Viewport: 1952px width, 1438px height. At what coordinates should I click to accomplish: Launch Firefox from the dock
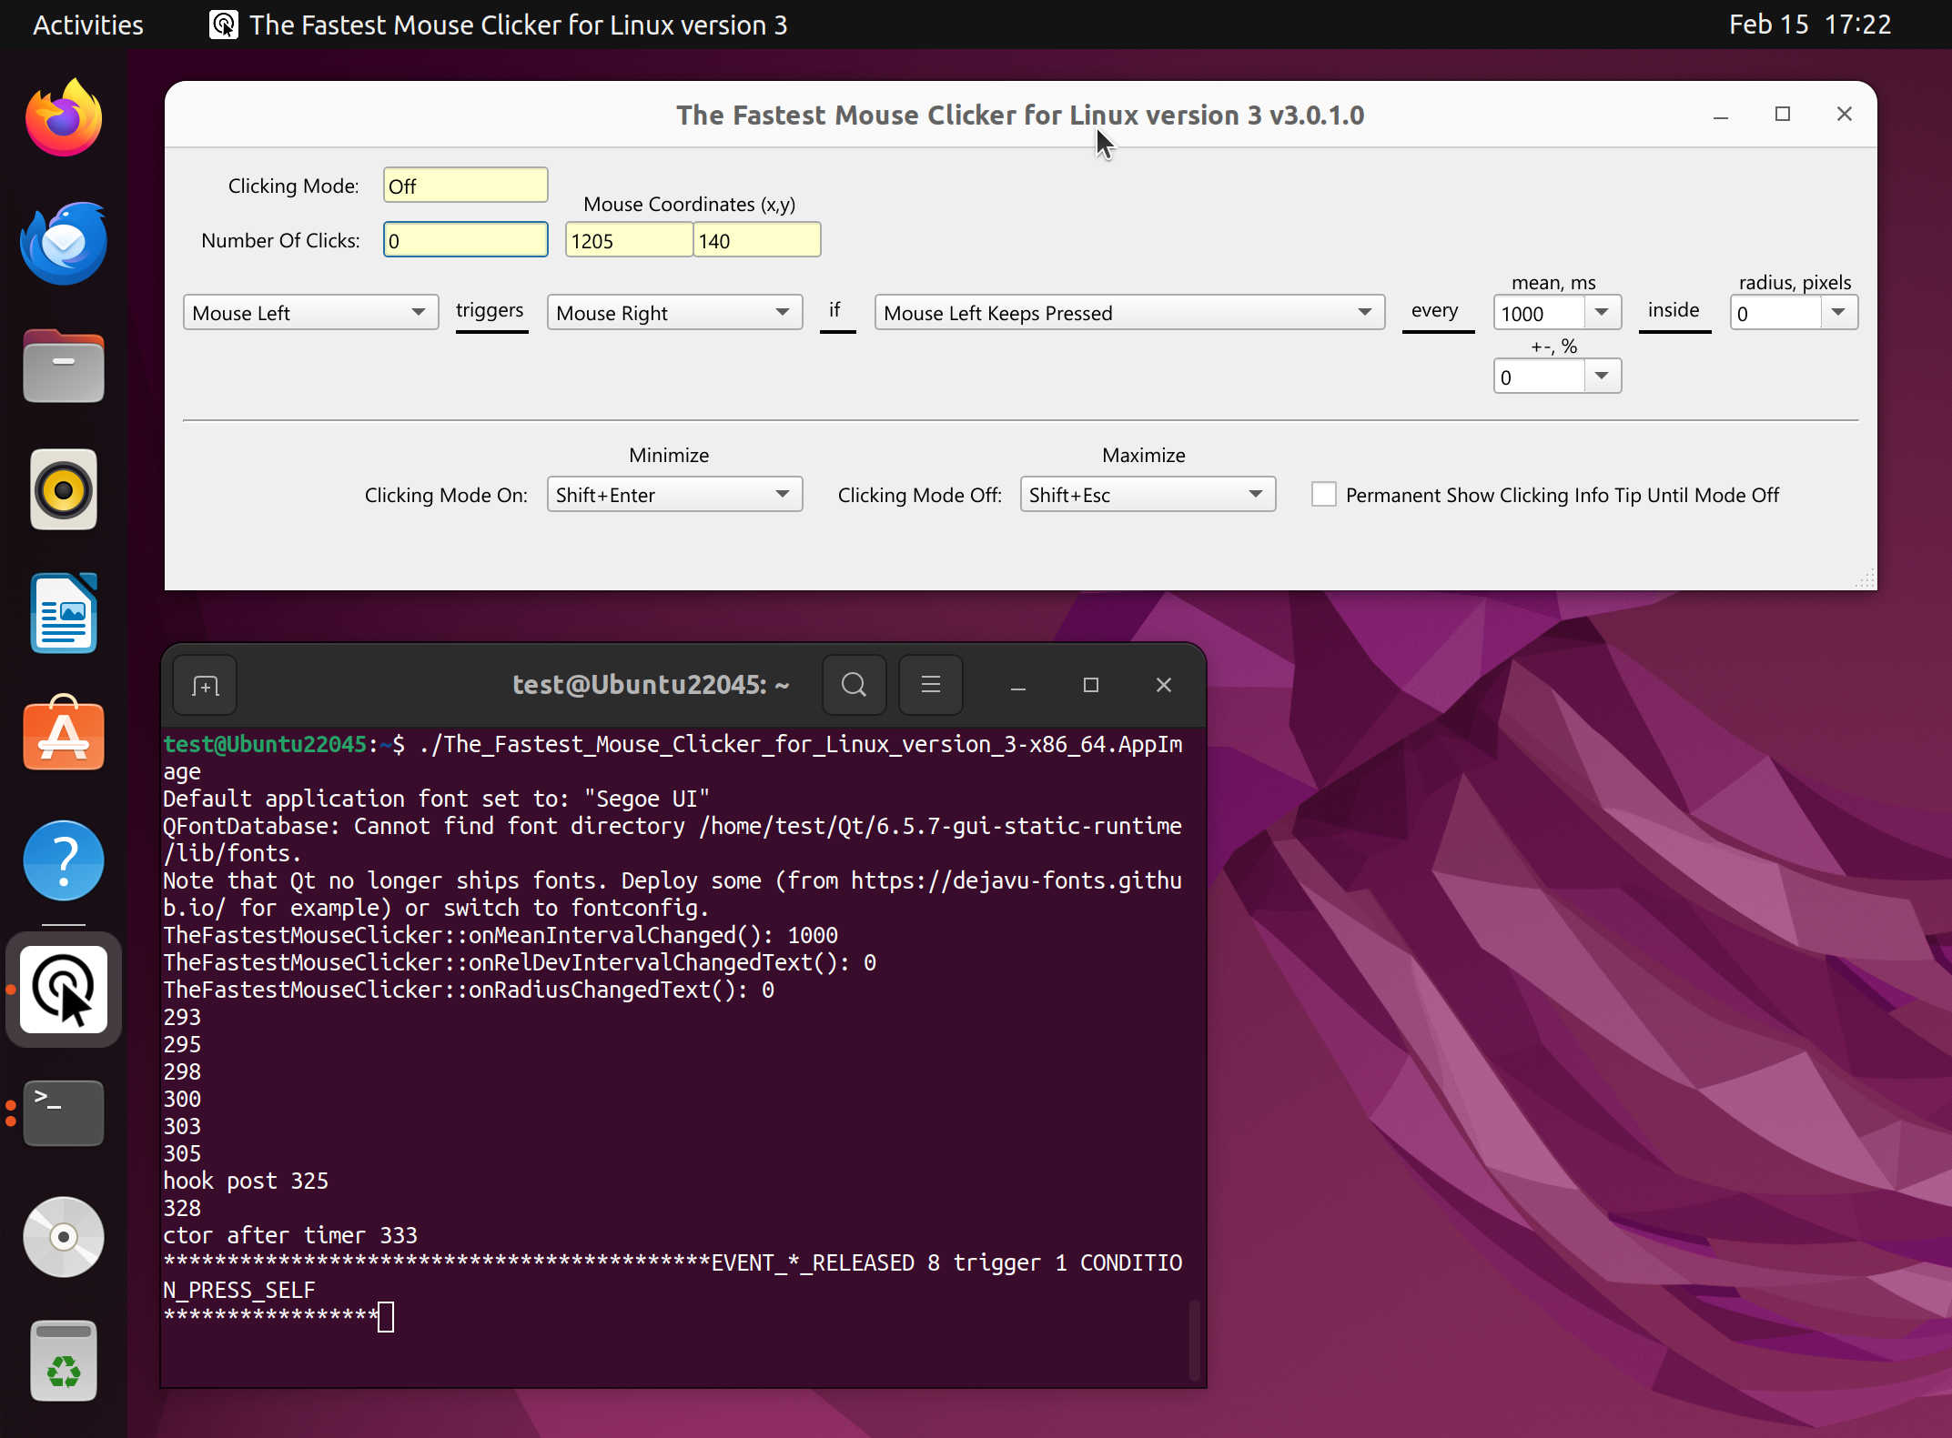(63, 116)
